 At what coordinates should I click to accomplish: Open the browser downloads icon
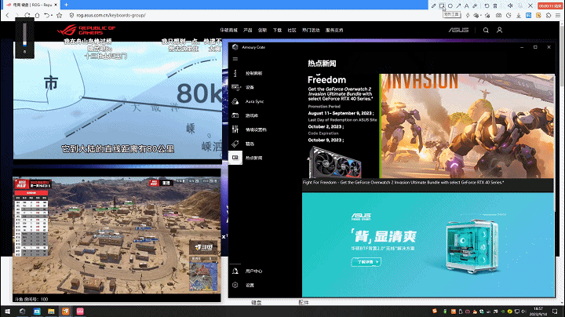(519, 16)
